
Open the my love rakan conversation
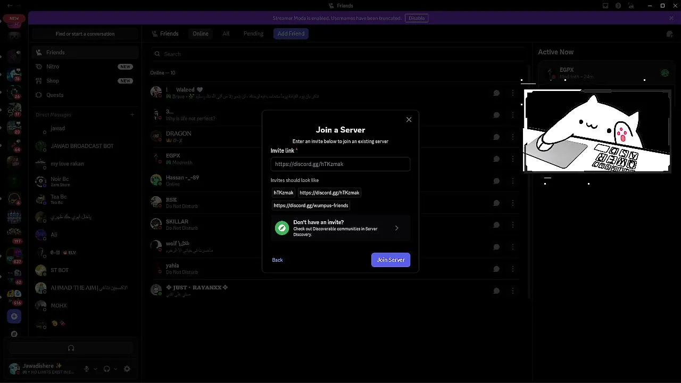coord(85,164)
